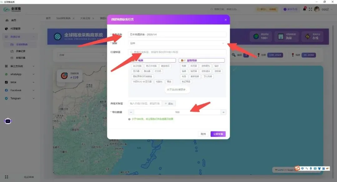The height and width of the screenshot is (182, 337).
Task: Click the tiktok icon in the sidebar
Action: point(6,82)
